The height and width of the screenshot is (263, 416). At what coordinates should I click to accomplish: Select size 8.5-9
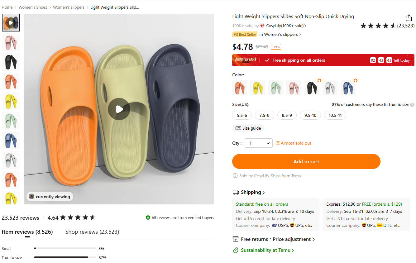pos(287,115)
